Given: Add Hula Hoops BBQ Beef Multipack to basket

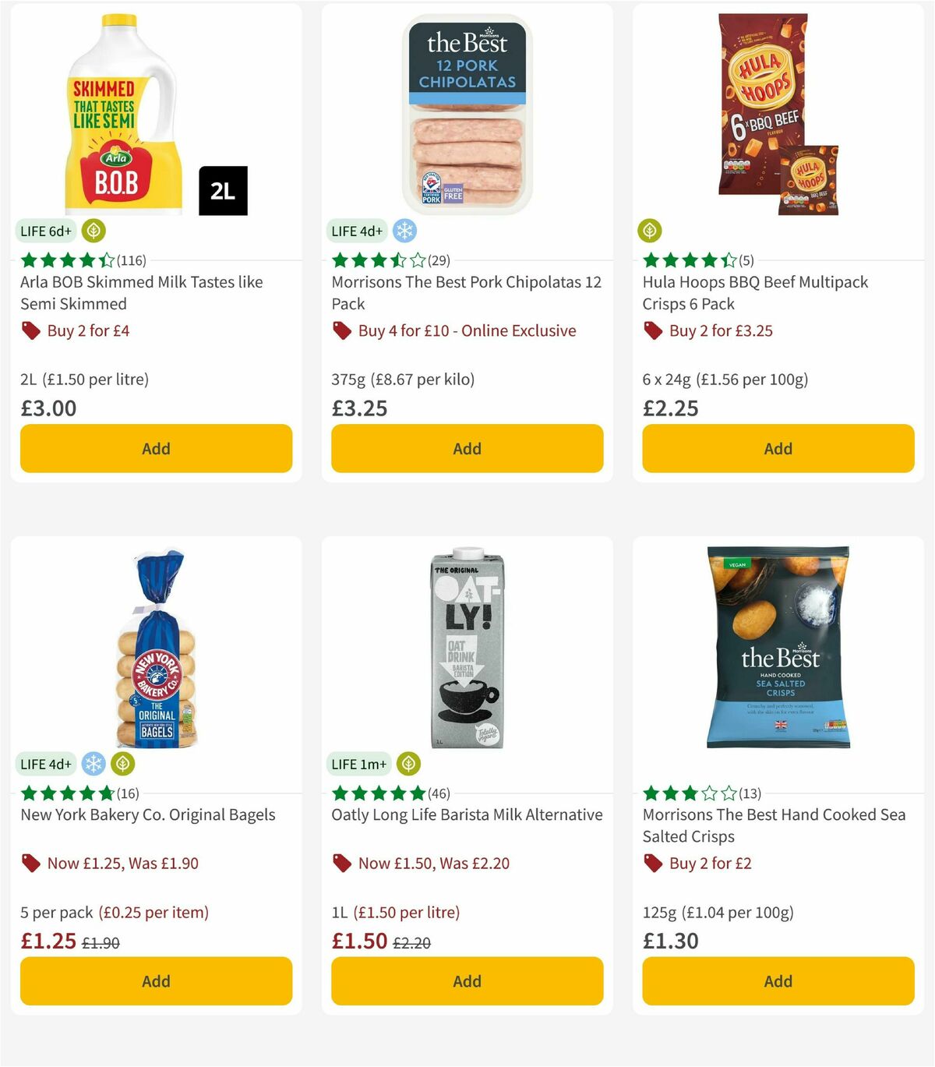Looking at the screenshot, I should [x=778, y=448].
